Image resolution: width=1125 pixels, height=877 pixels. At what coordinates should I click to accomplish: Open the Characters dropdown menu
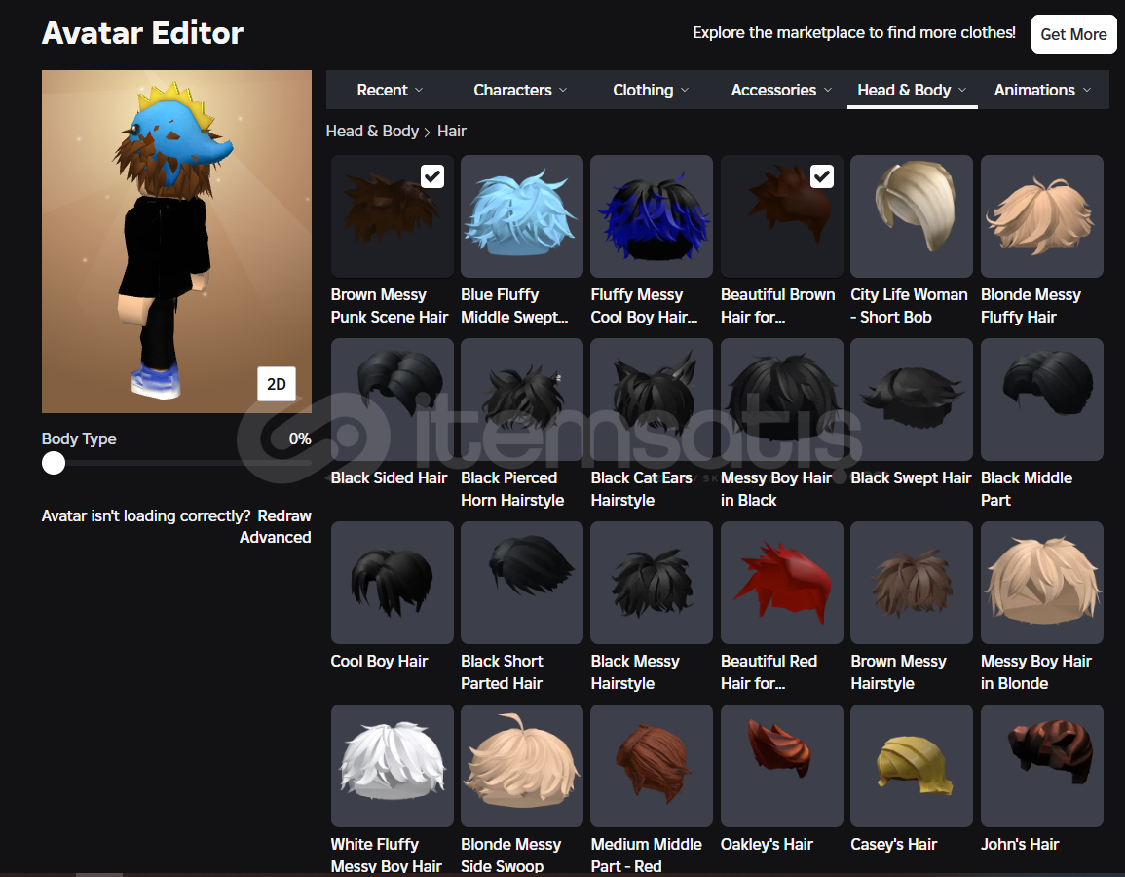[x=520, y=90]
